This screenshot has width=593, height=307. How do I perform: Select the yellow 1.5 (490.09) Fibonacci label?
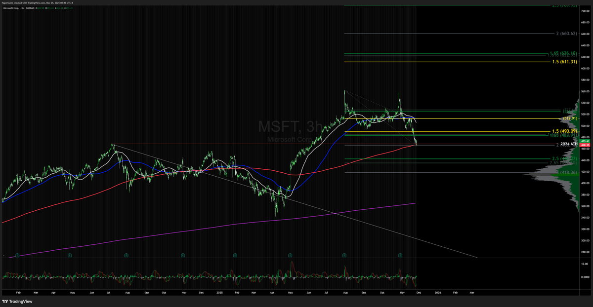pos(565,131)
